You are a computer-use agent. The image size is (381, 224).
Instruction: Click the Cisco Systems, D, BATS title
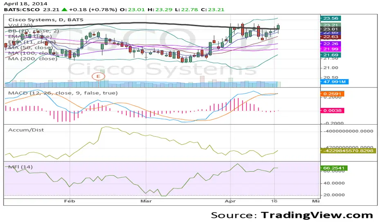click(46, 20)
